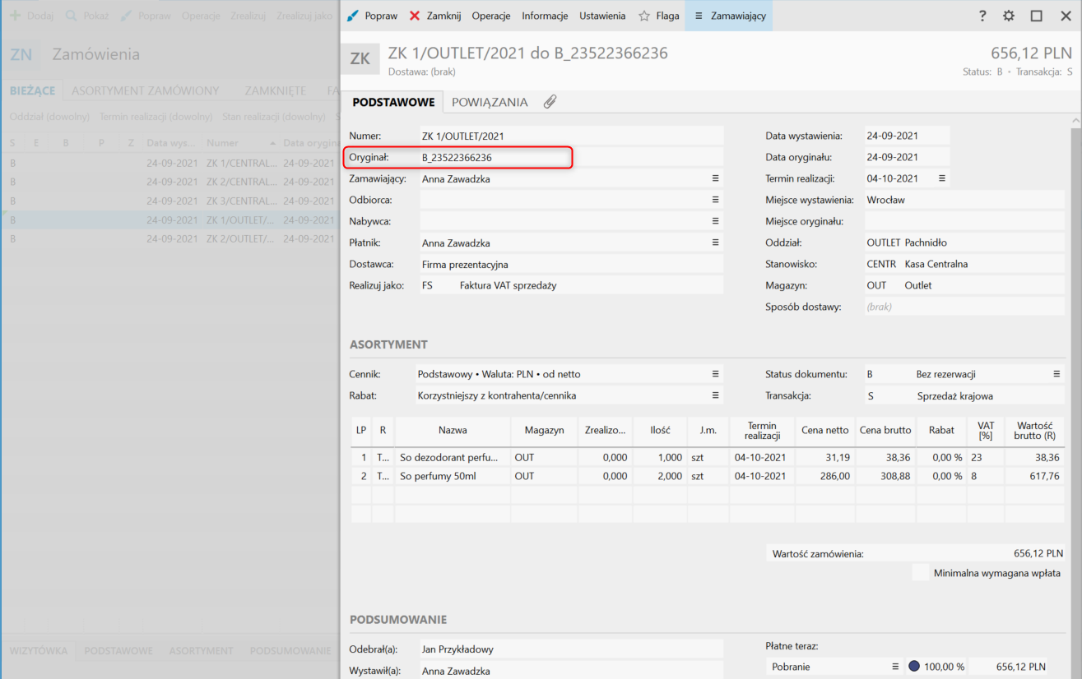
Task: Select row So perfumy 50ml in table
Action: point(707,476)
